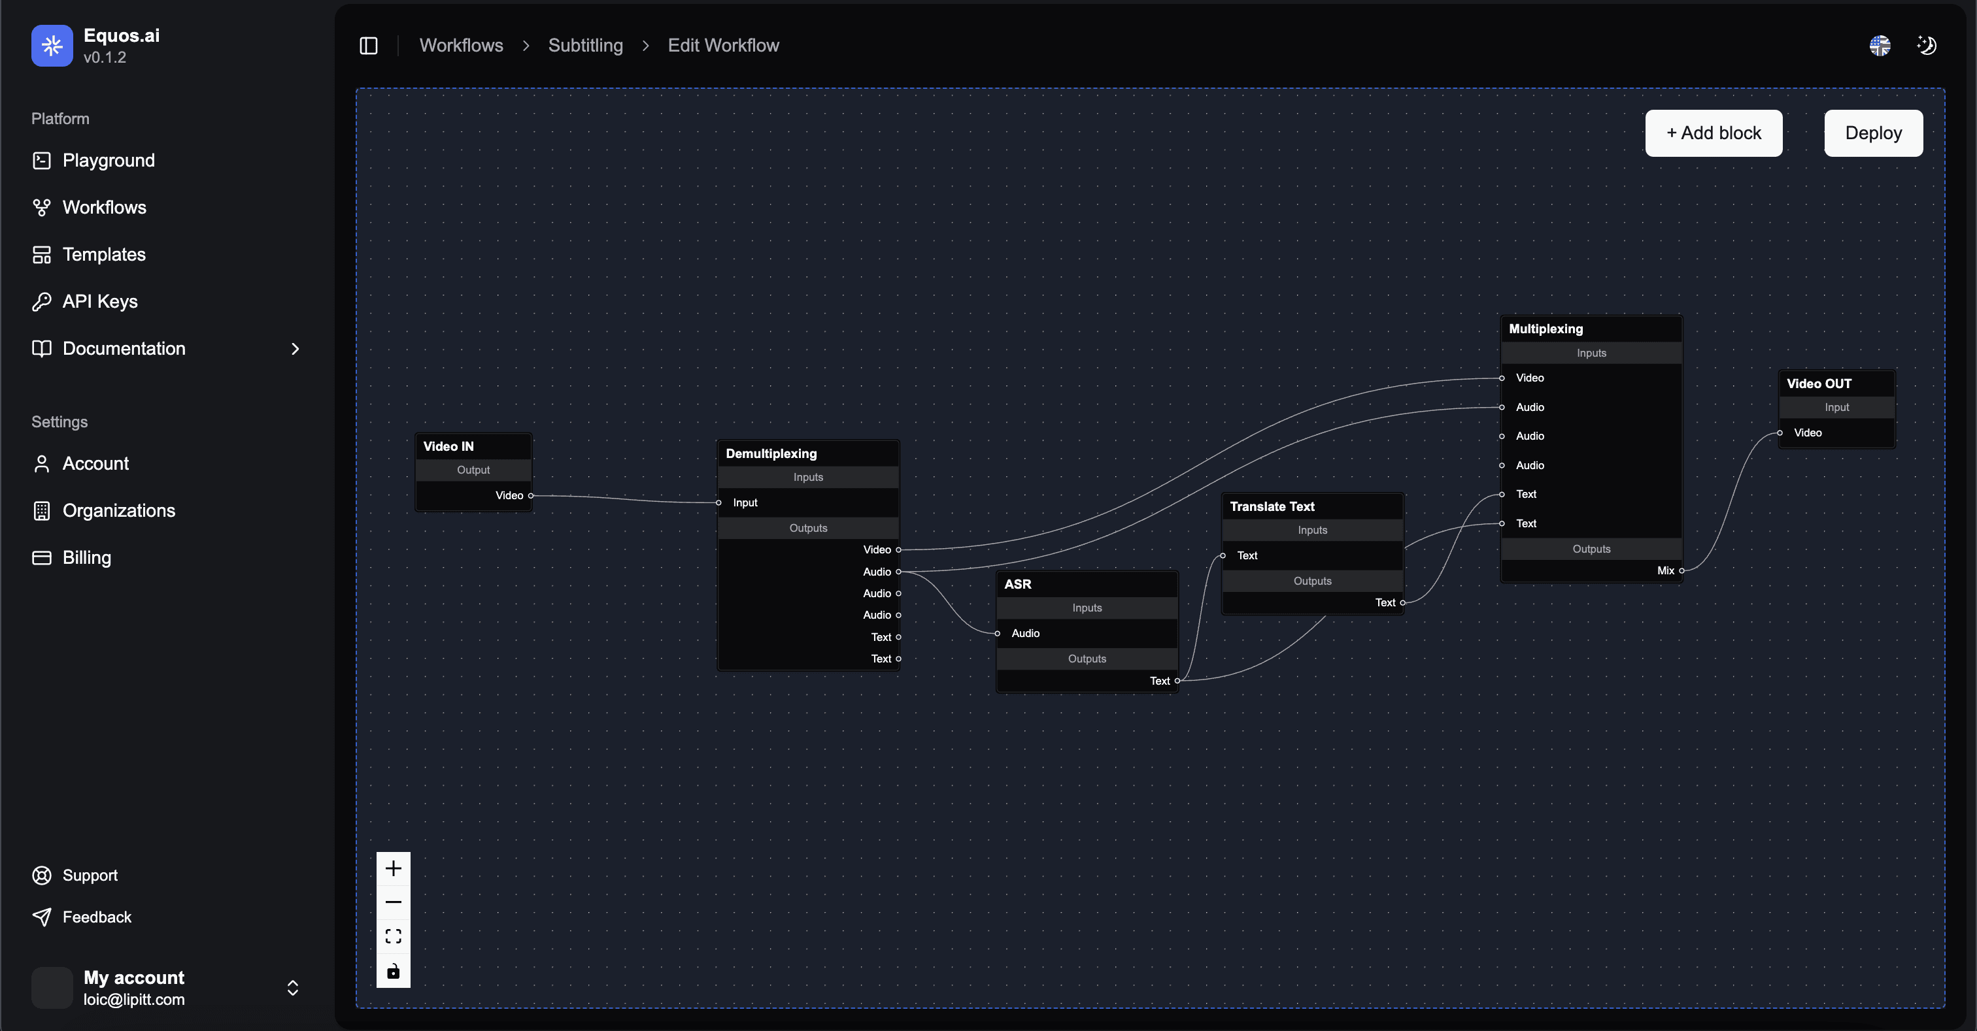The image size is (1977, 1031).
Task: Click the Documentation book icon
Action: (41, 348)
